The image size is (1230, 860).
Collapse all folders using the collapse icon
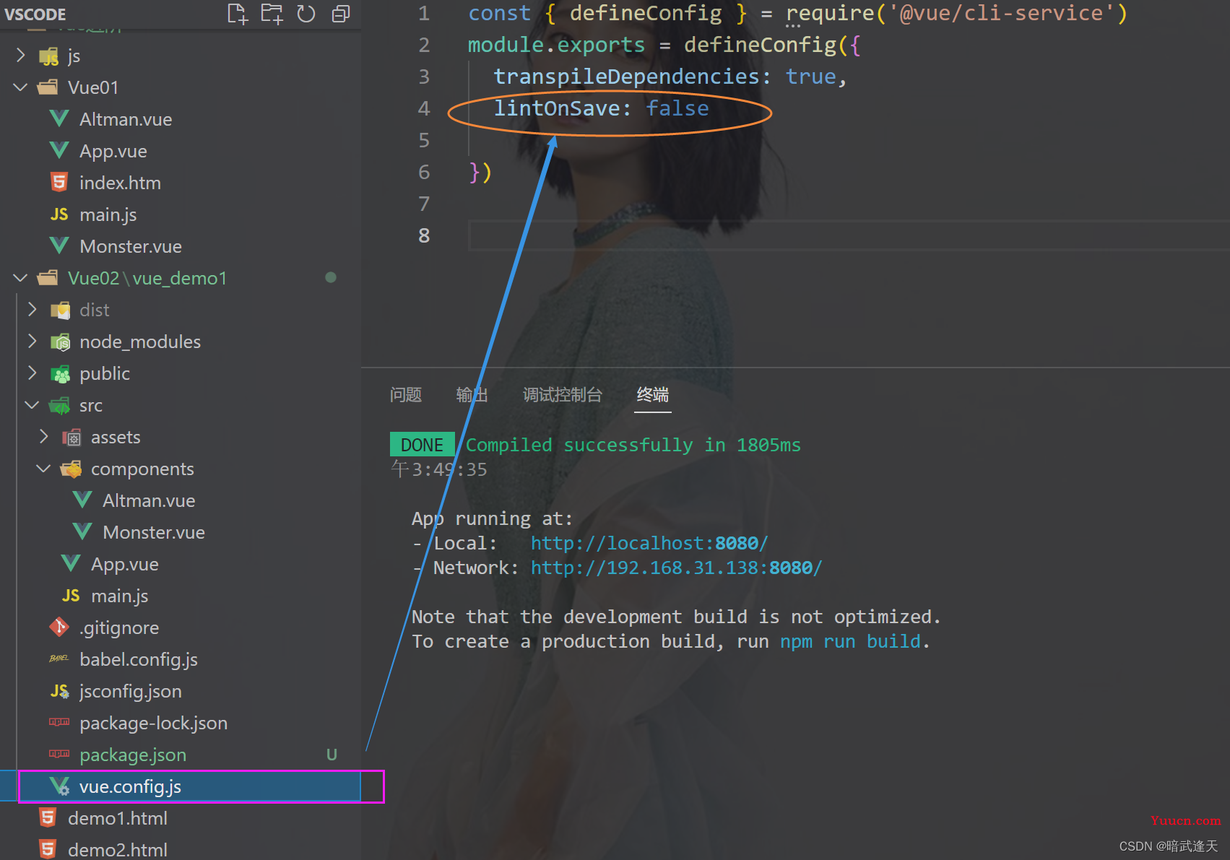click(341, 14)
